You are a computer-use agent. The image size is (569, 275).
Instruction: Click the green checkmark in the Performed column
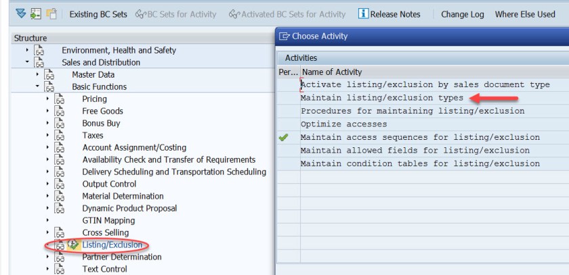[x=283, y=138]
